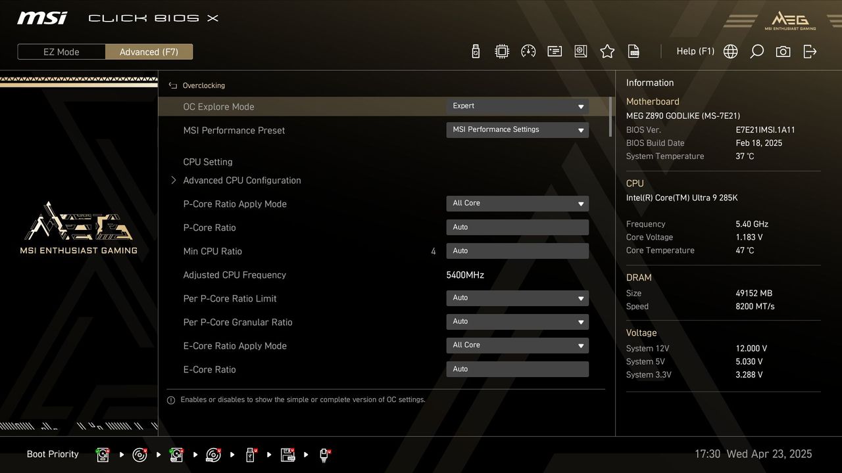842x473 pixels.
Task: Open the E-Core Ratio Apply Mode dropdown
Action: [517, 346]
